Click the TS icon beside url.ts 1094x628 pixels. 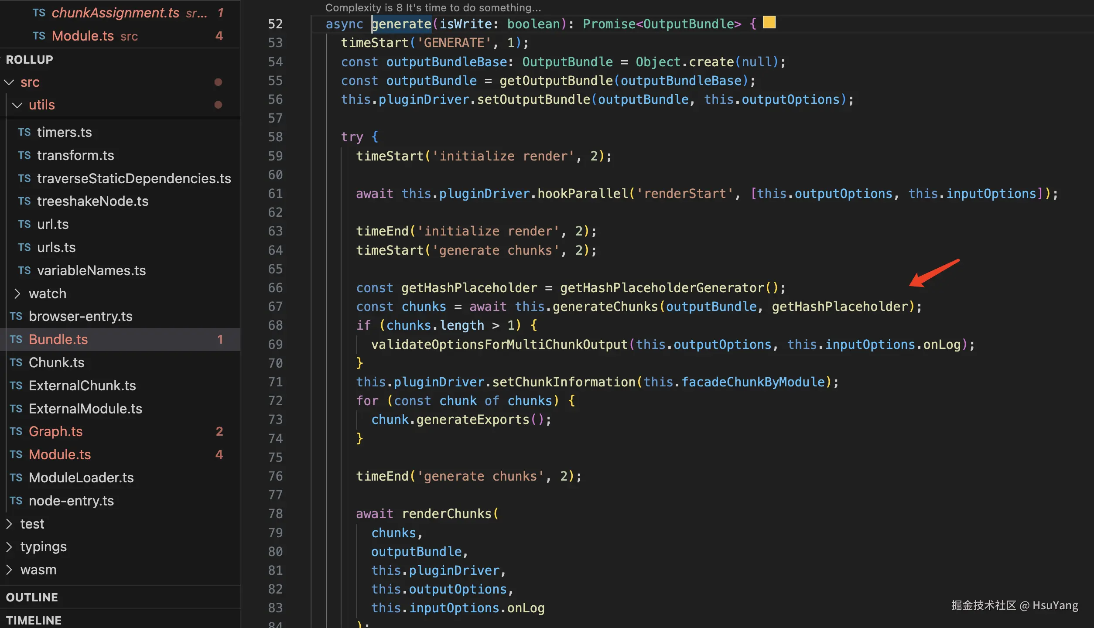pyautogui.click(x=24, y=224)
